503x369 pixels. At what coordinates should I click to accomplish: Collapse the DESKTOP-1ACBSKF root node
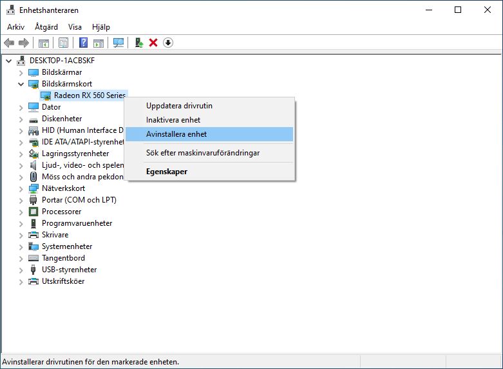pyautogui.click(x=9, y=61)
